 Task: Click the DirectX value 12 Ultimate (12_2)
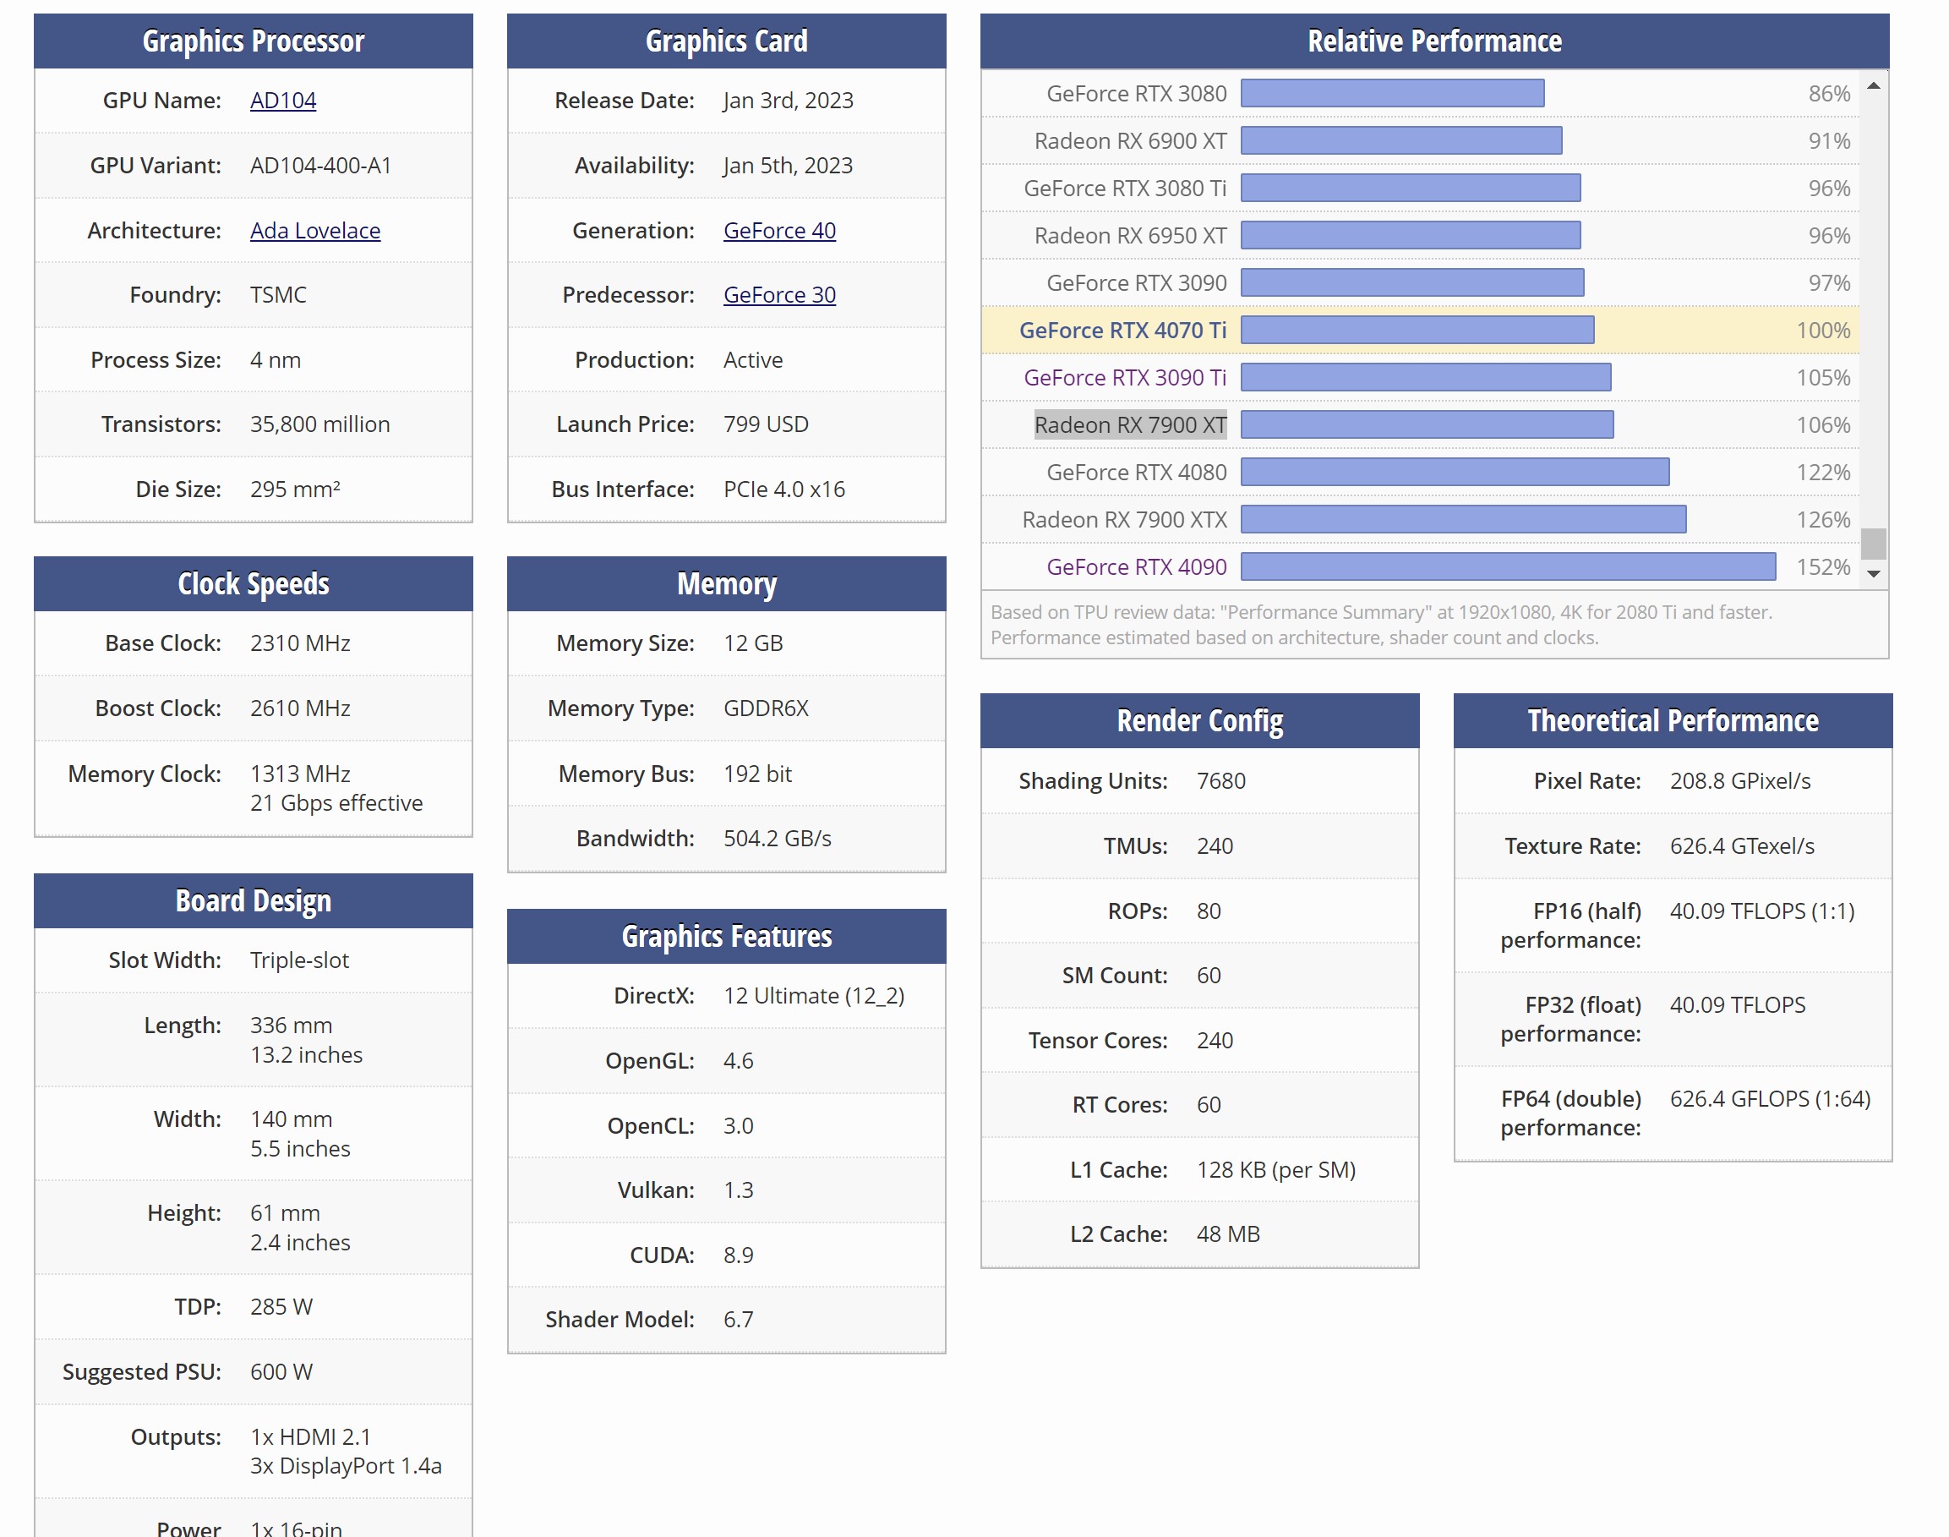813,996
